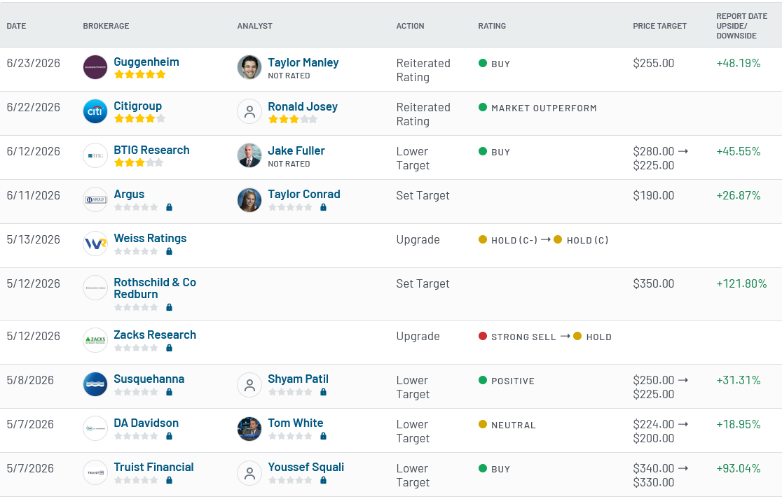Click the Citigroup logo icon
The image size is (782, 499).
tap(95, 111)
